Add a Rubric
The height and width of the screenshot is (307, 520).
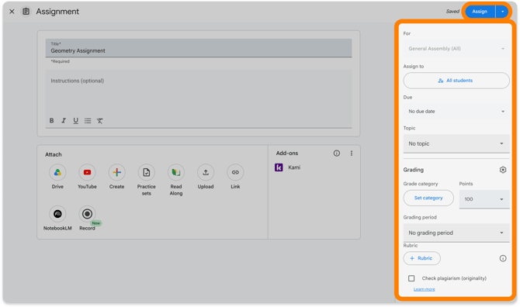[x=422, y=258]
